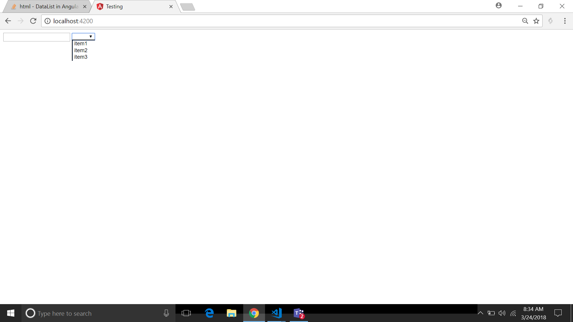Select the Testing browser tab
Image resolution: width=573 pixels, height=322 pixels.
click(131, 7)
